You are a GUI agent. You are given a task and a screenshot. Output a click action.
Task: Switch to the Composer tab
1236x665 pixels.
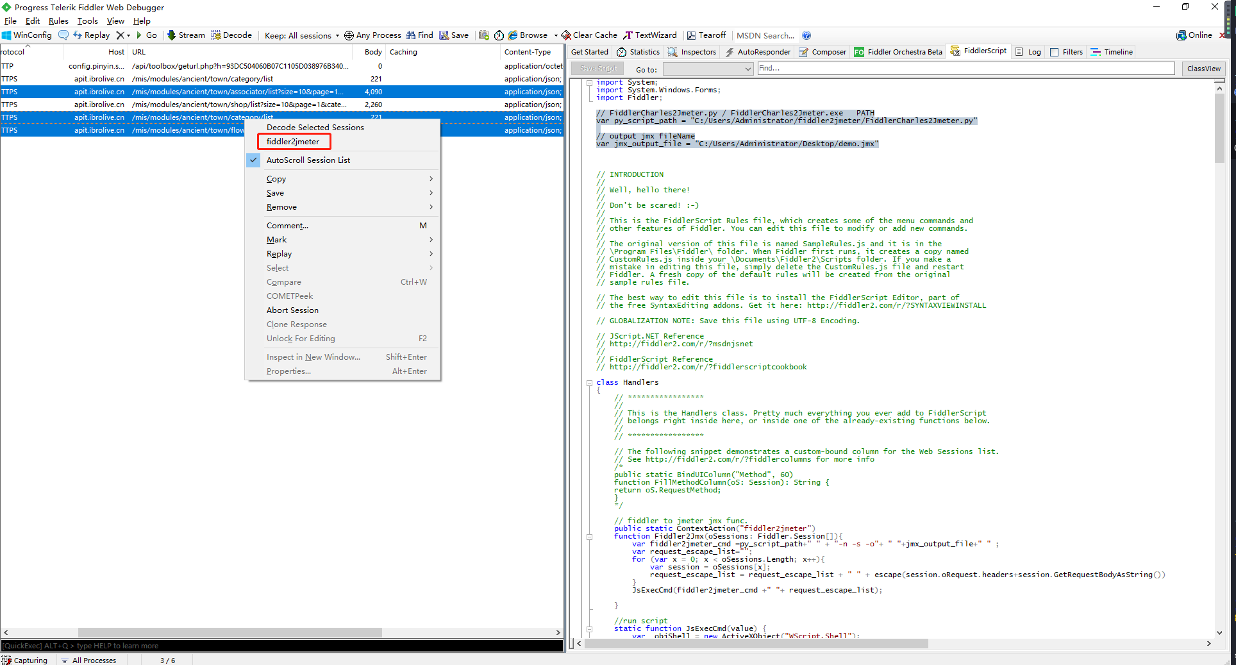(x=823, y=52)
